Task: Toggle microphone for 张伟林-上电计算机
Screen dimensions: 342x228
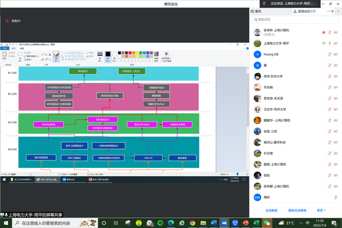Action: click(x=330, y=32)
